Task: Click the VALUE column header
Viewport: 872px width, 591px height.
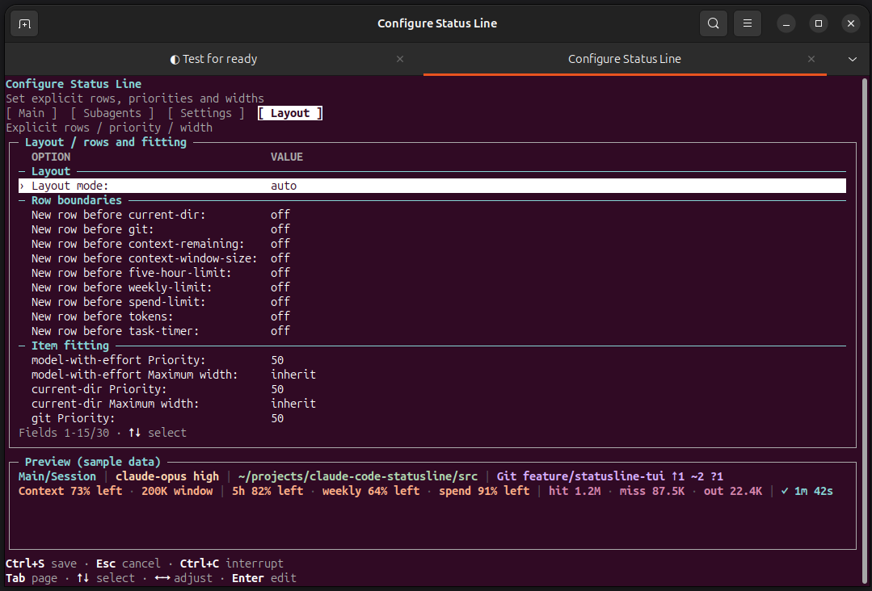Action: click(287, 157)
